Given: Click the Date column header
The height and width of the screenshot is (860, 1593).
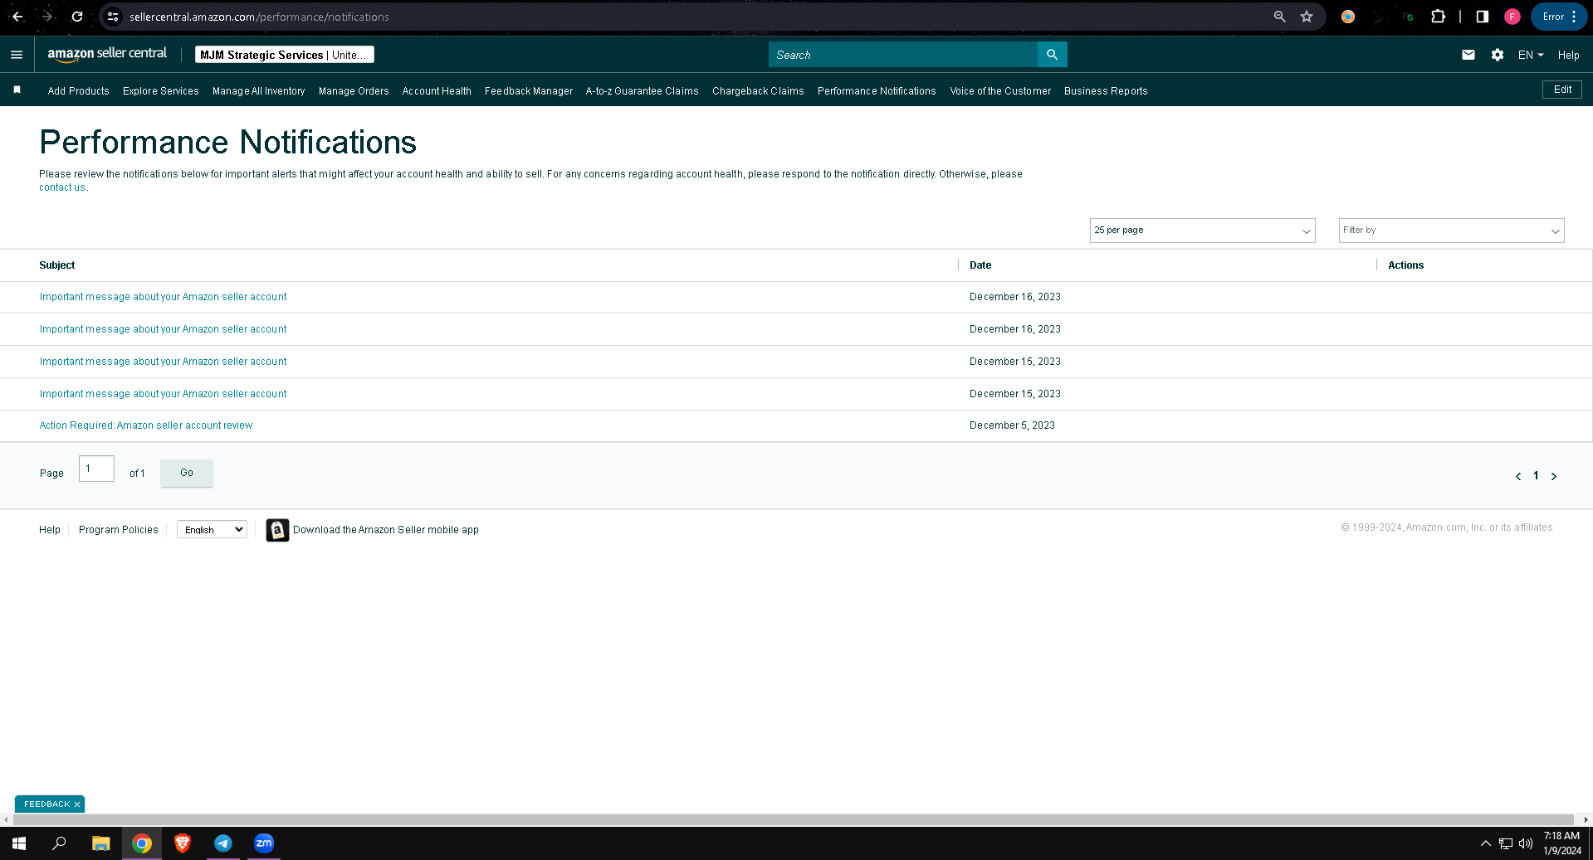Looking at the screenshot, I should [980, 265].
